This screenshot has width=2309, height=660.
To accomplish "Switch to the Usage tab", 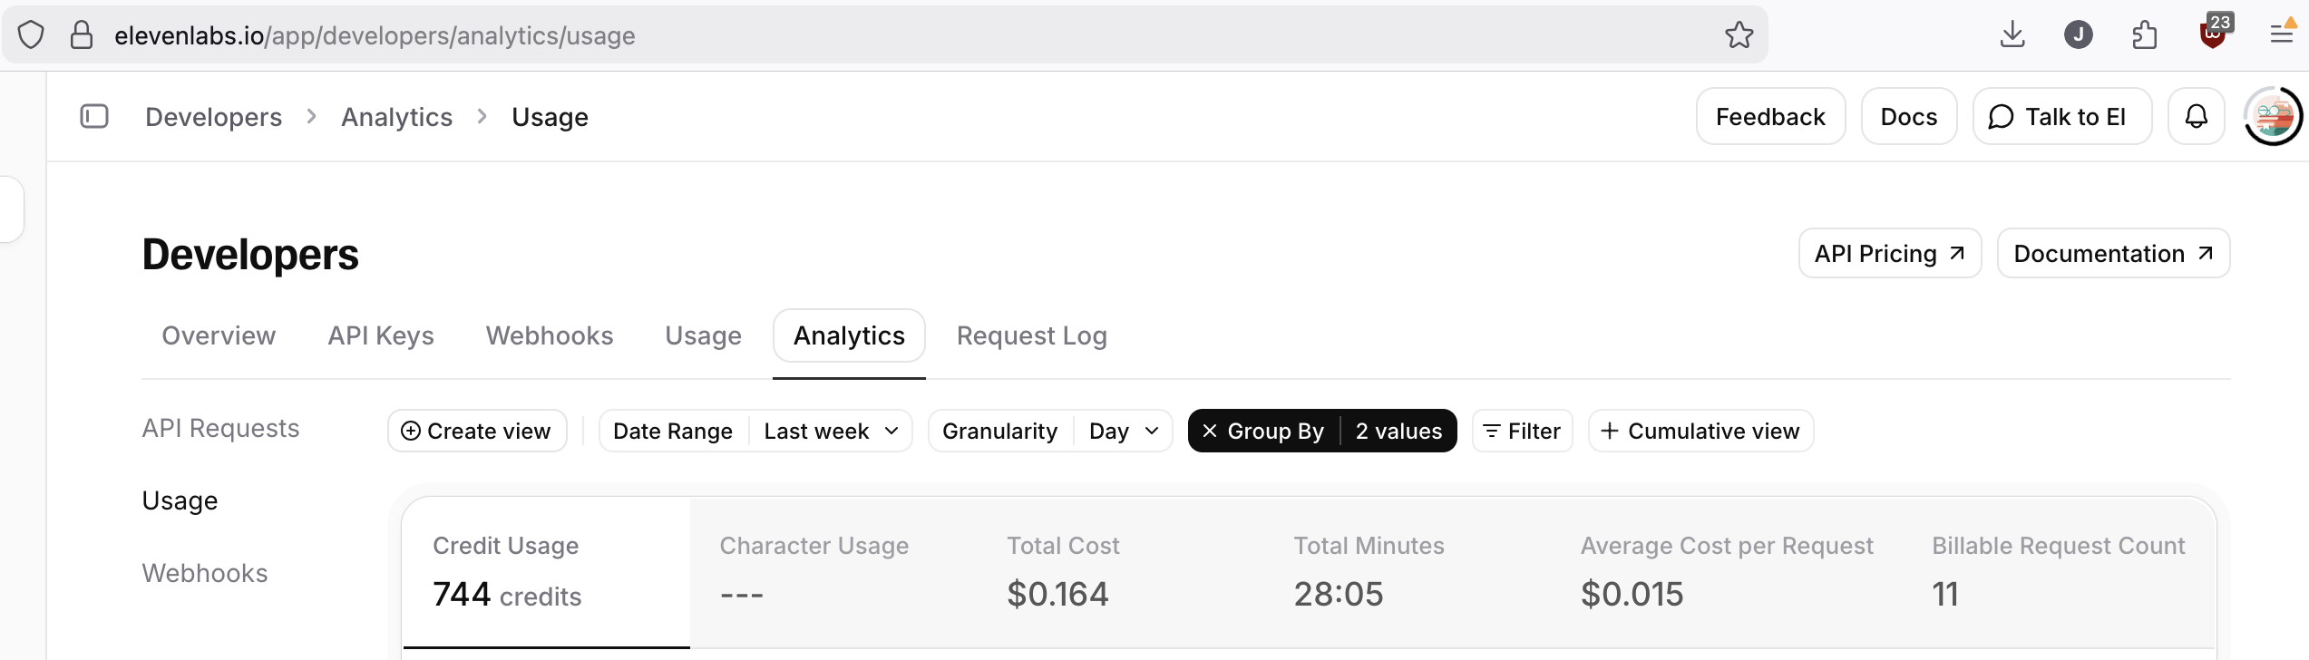I will pyautogui.click(x=703, y=335).
